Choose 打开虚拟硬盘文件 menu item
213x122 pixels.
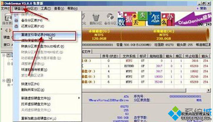[x=36, y=104]
